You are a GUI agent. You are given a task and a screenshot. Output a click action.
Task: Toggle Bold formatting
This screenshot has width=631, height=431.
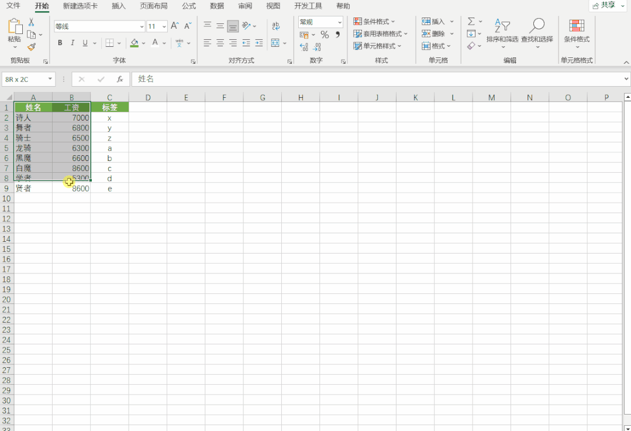pos(60,43)
